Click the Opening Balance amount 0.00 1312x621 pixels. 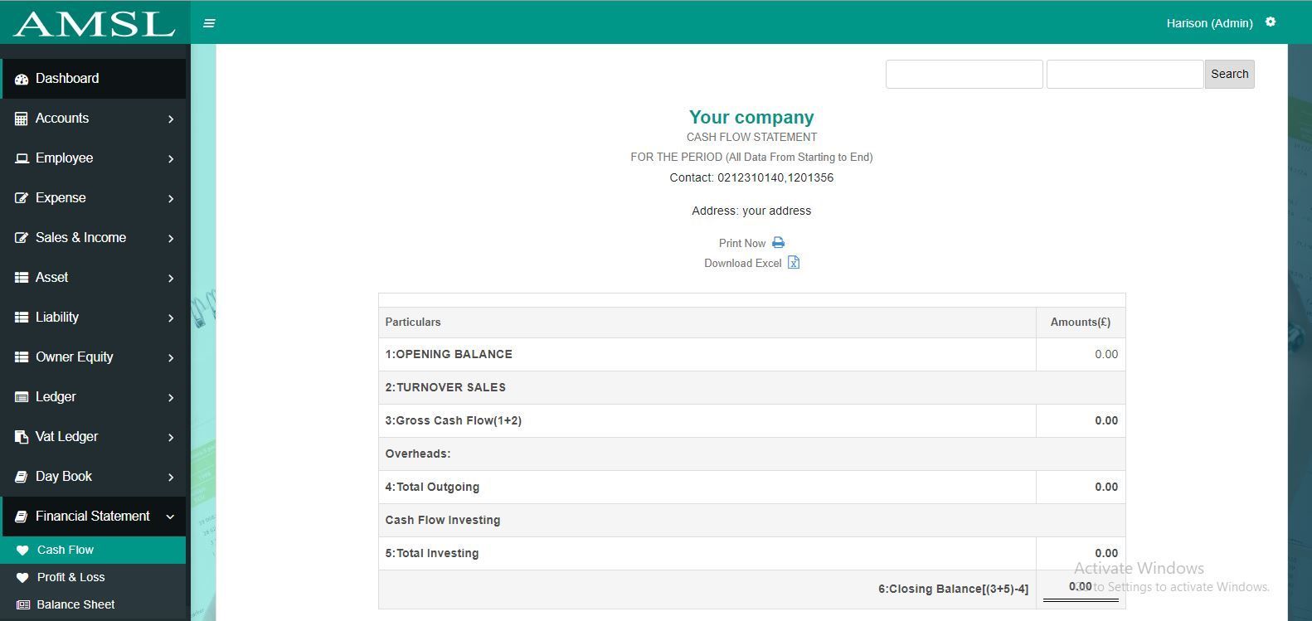click(1106, 354)
